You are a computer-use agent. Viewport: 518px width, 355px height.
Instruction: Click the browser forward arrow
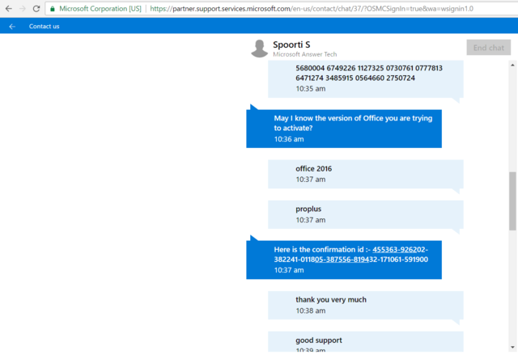point(23,9)
